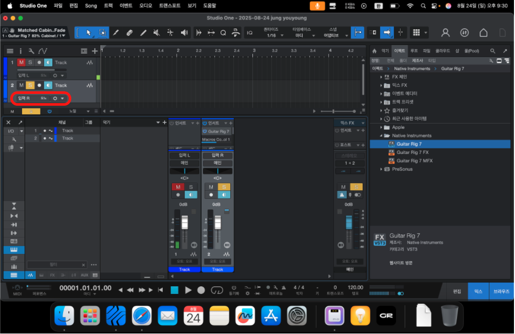
Task: Toggle the Snap button in toolbar
Action: 358,32
